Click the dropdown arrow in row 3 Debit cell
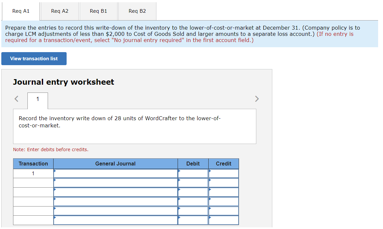383x229 pixels. [x=179, y=190]
